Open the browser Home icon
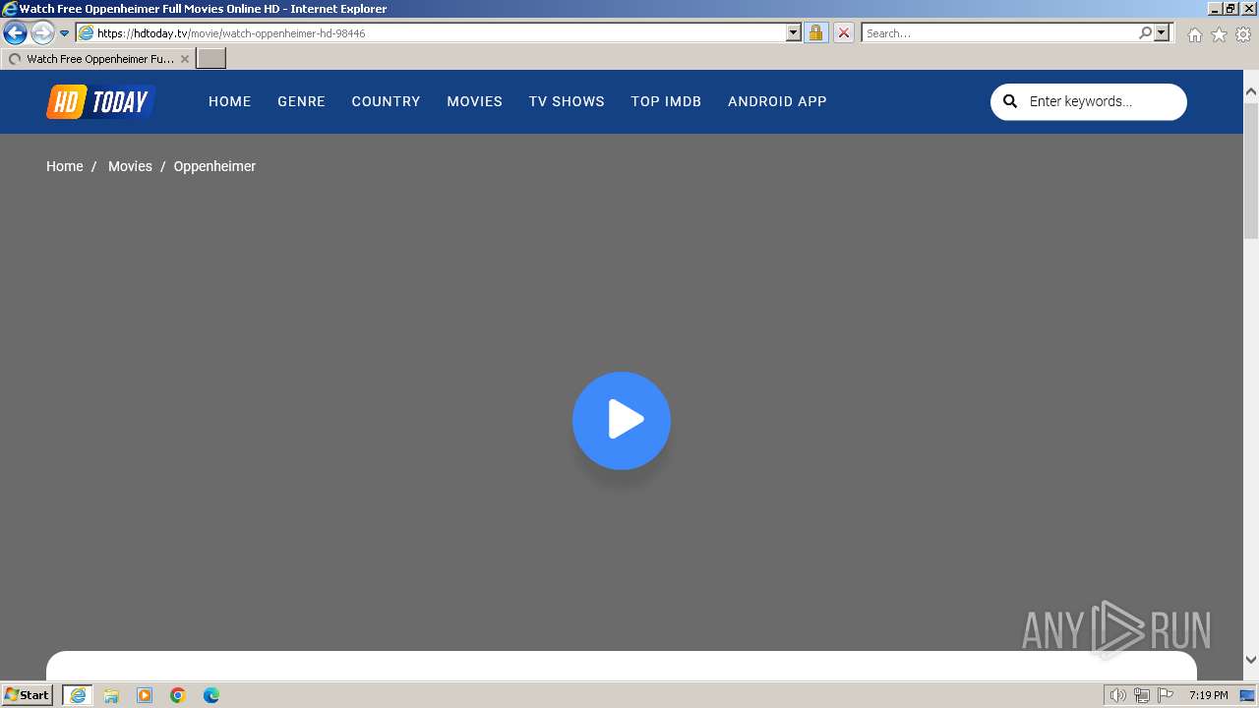Viewport: 1259px width, 708px height. (x=1194, y=34)
